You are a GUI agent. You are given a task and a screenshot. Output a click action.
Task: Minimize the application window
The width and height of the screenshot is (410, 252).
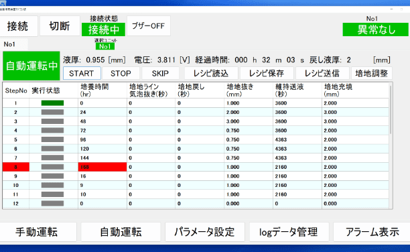(391, 9)
